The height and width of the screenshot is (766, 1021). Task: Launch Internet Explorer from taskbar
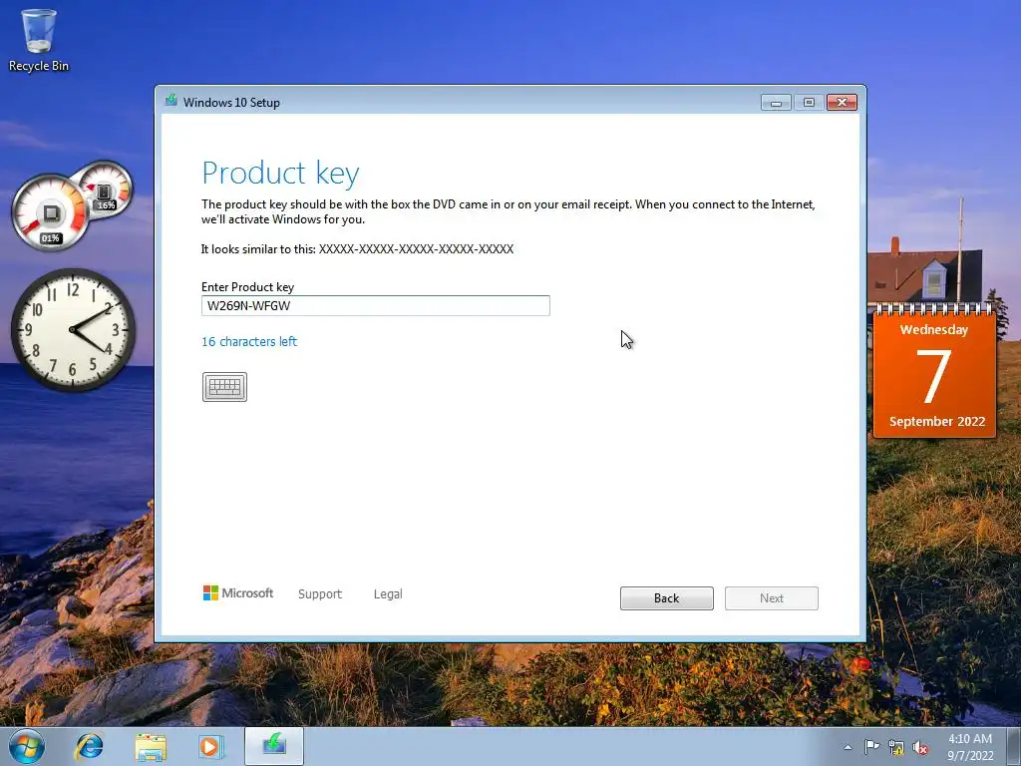tap(89, 746)
